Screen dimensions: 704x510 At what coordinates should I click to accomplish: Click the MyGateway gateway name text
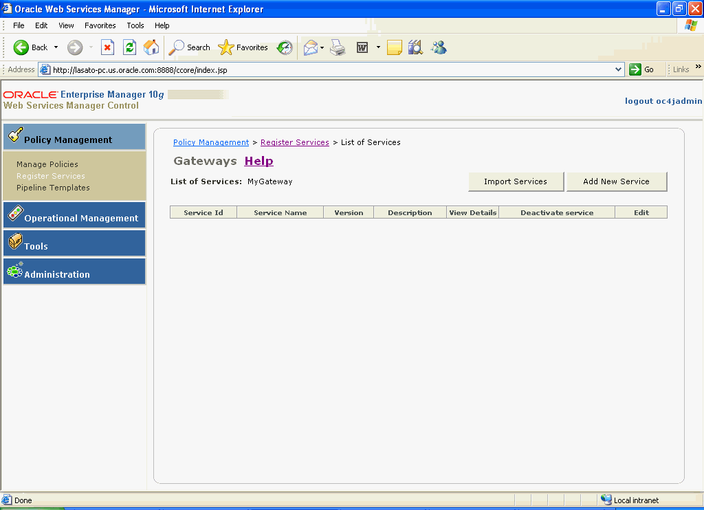269,181
